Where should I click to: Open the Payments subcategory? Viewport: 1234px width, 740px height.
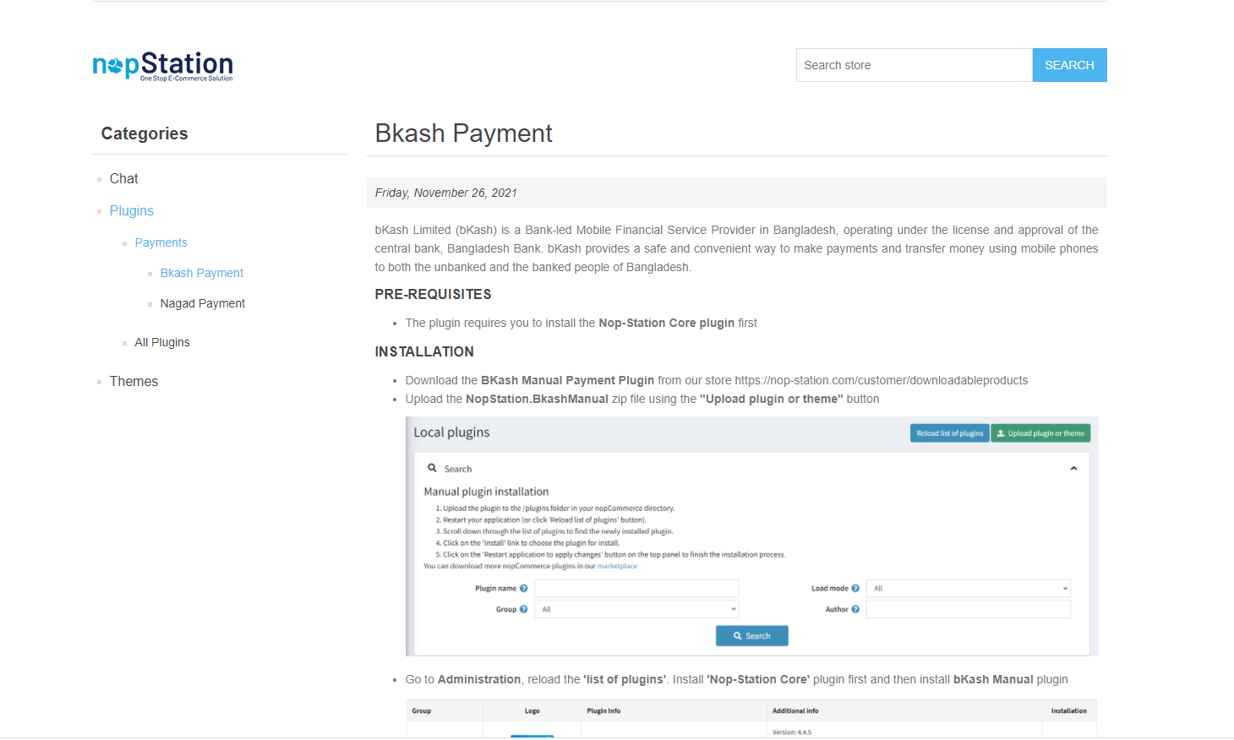[x=161, y=242]
